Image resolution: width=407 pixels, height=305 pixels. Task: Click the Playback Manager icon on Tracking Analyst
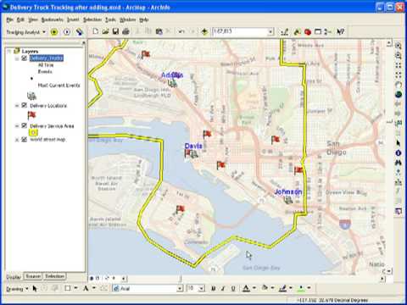(67, 32)
